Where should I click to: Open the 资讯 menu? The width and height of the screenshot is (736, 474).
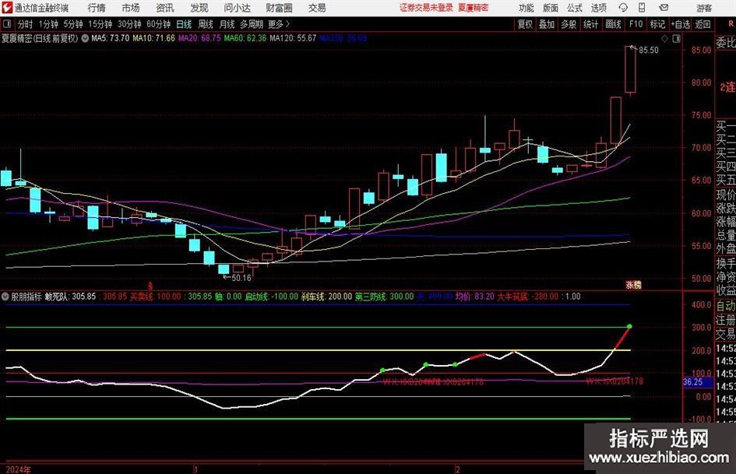pos(165,8)
